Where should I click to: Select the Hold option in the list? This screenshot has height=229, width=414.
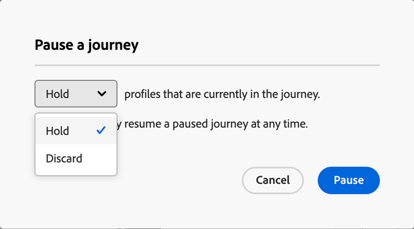(57, 131)
